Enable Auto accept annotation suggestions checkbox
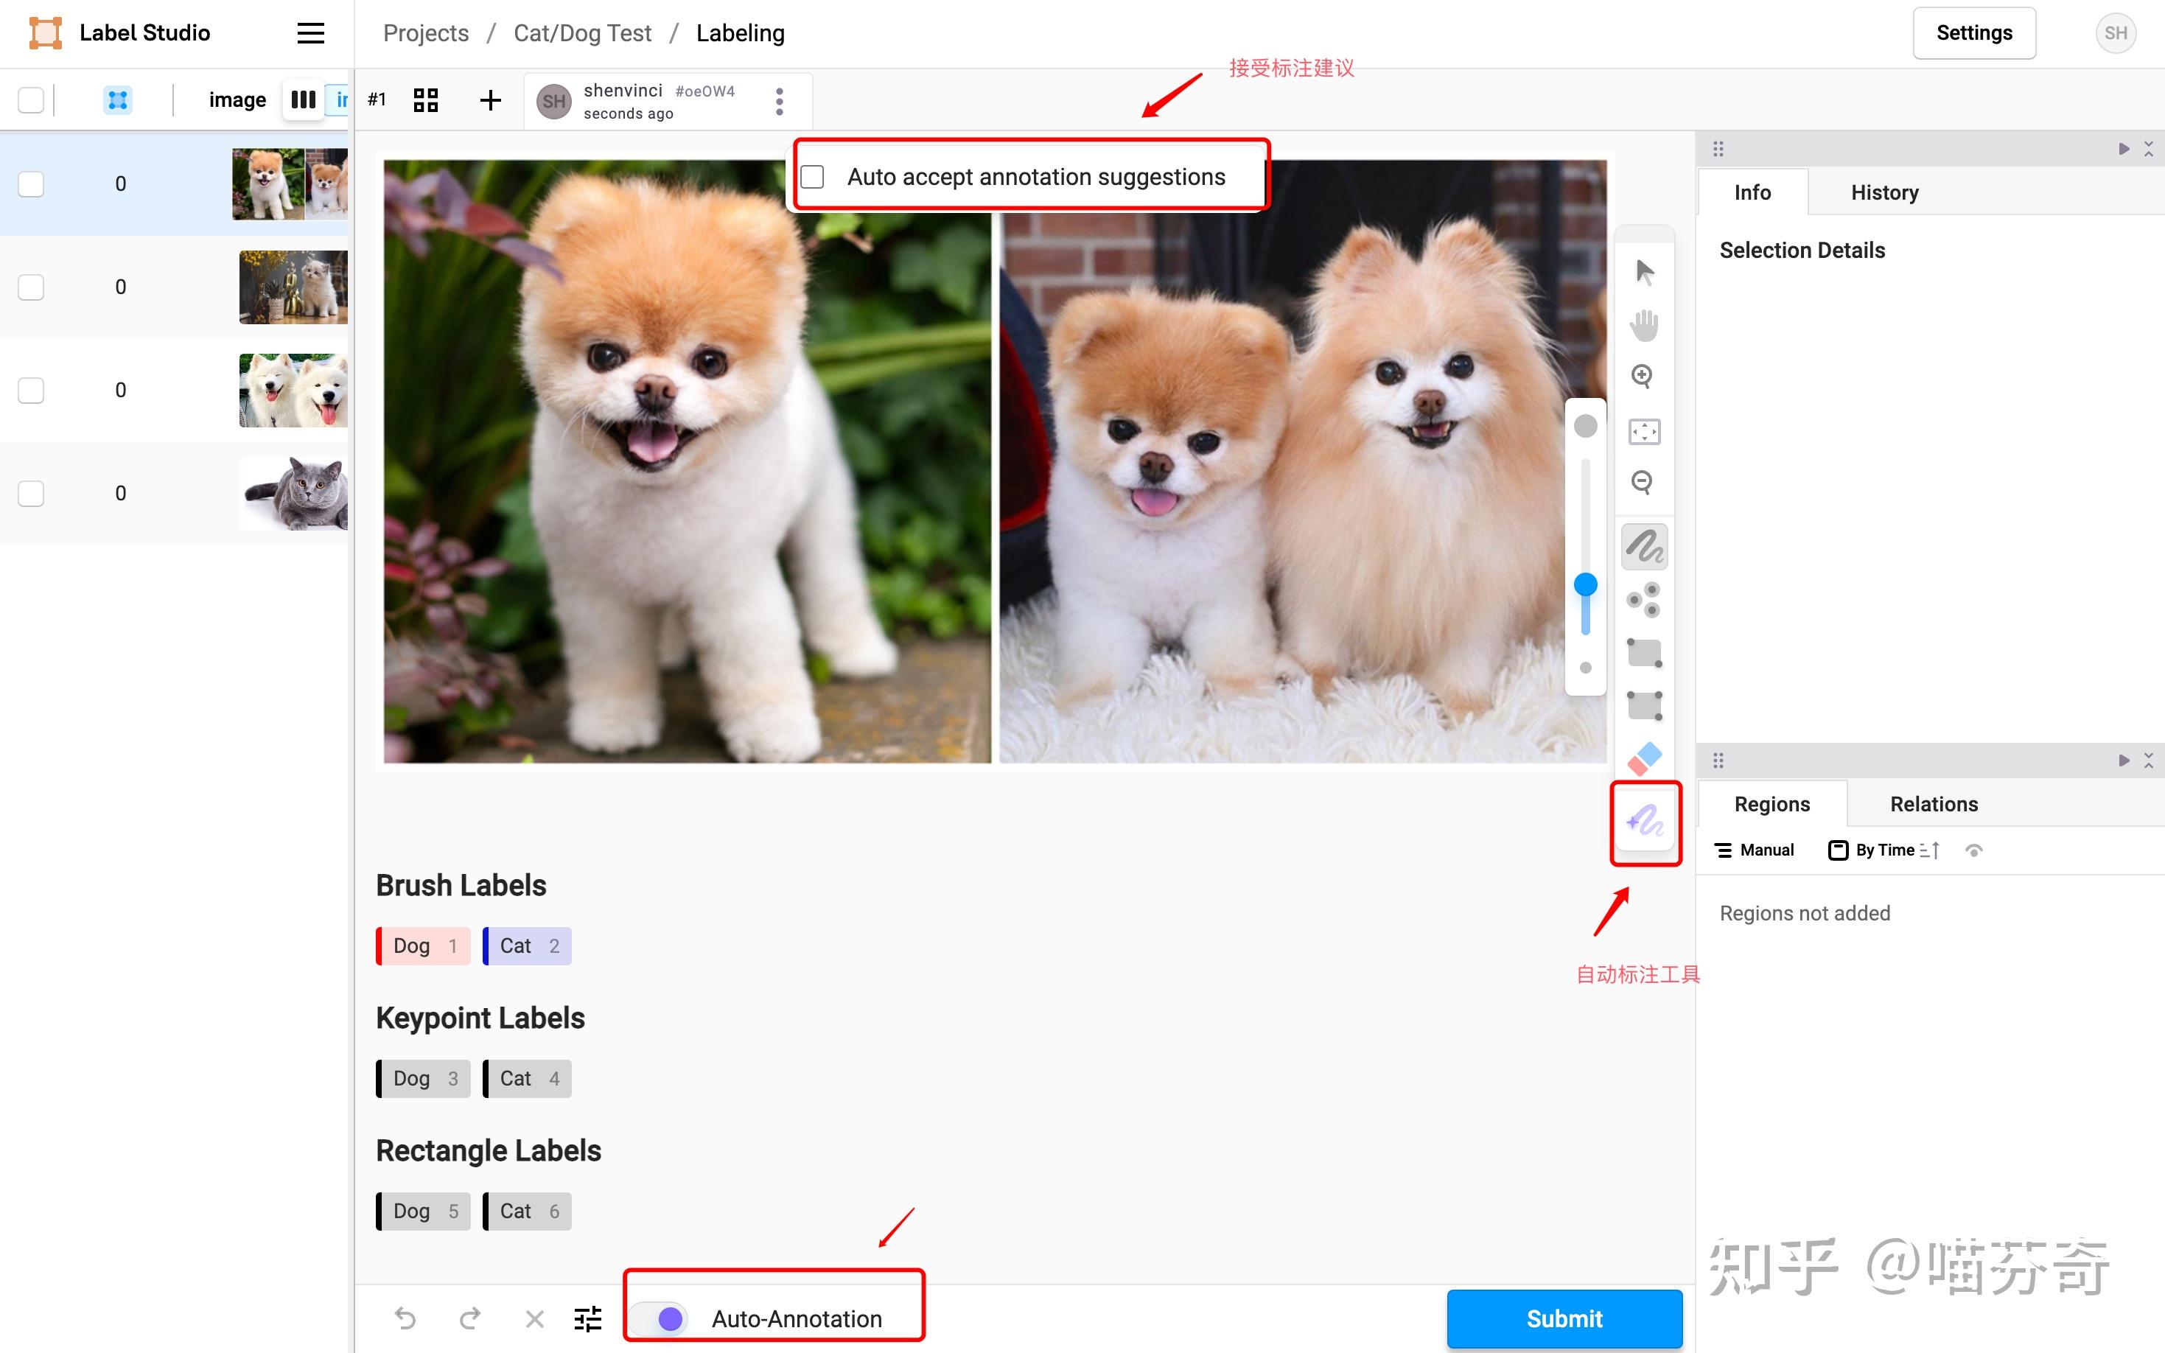 tap(812, 177)
